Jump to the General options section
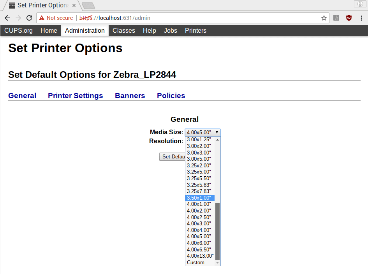 (x=22, y=95)
